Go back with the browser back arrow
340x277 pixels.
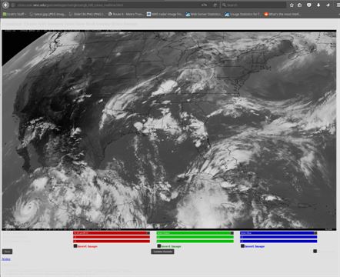tap(5, 5)
